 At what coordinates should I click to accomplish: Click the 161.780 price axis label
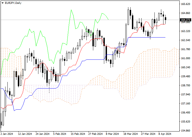(x=185, y=49)
